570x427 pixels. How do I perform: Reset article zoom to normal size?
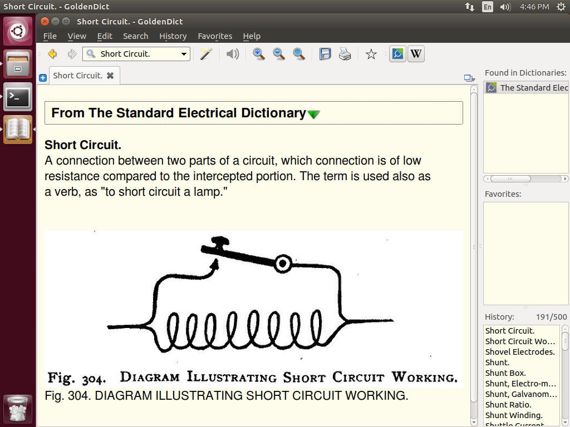point(299,54)
